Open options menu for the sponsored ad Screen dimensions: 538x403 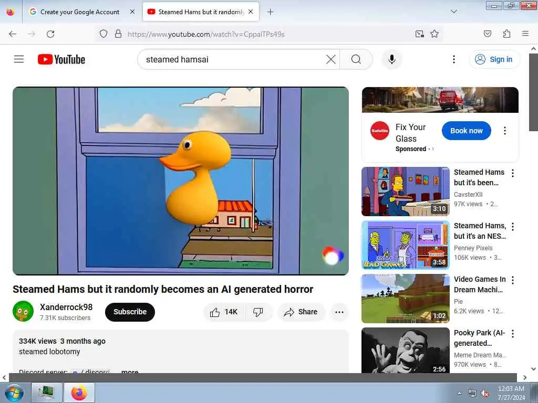point(505,131)
